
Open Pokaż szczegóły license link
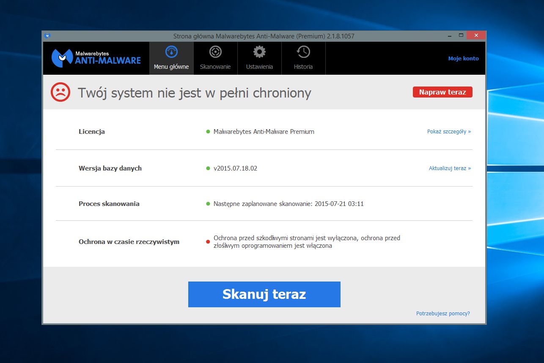click(x=449, y=132)
